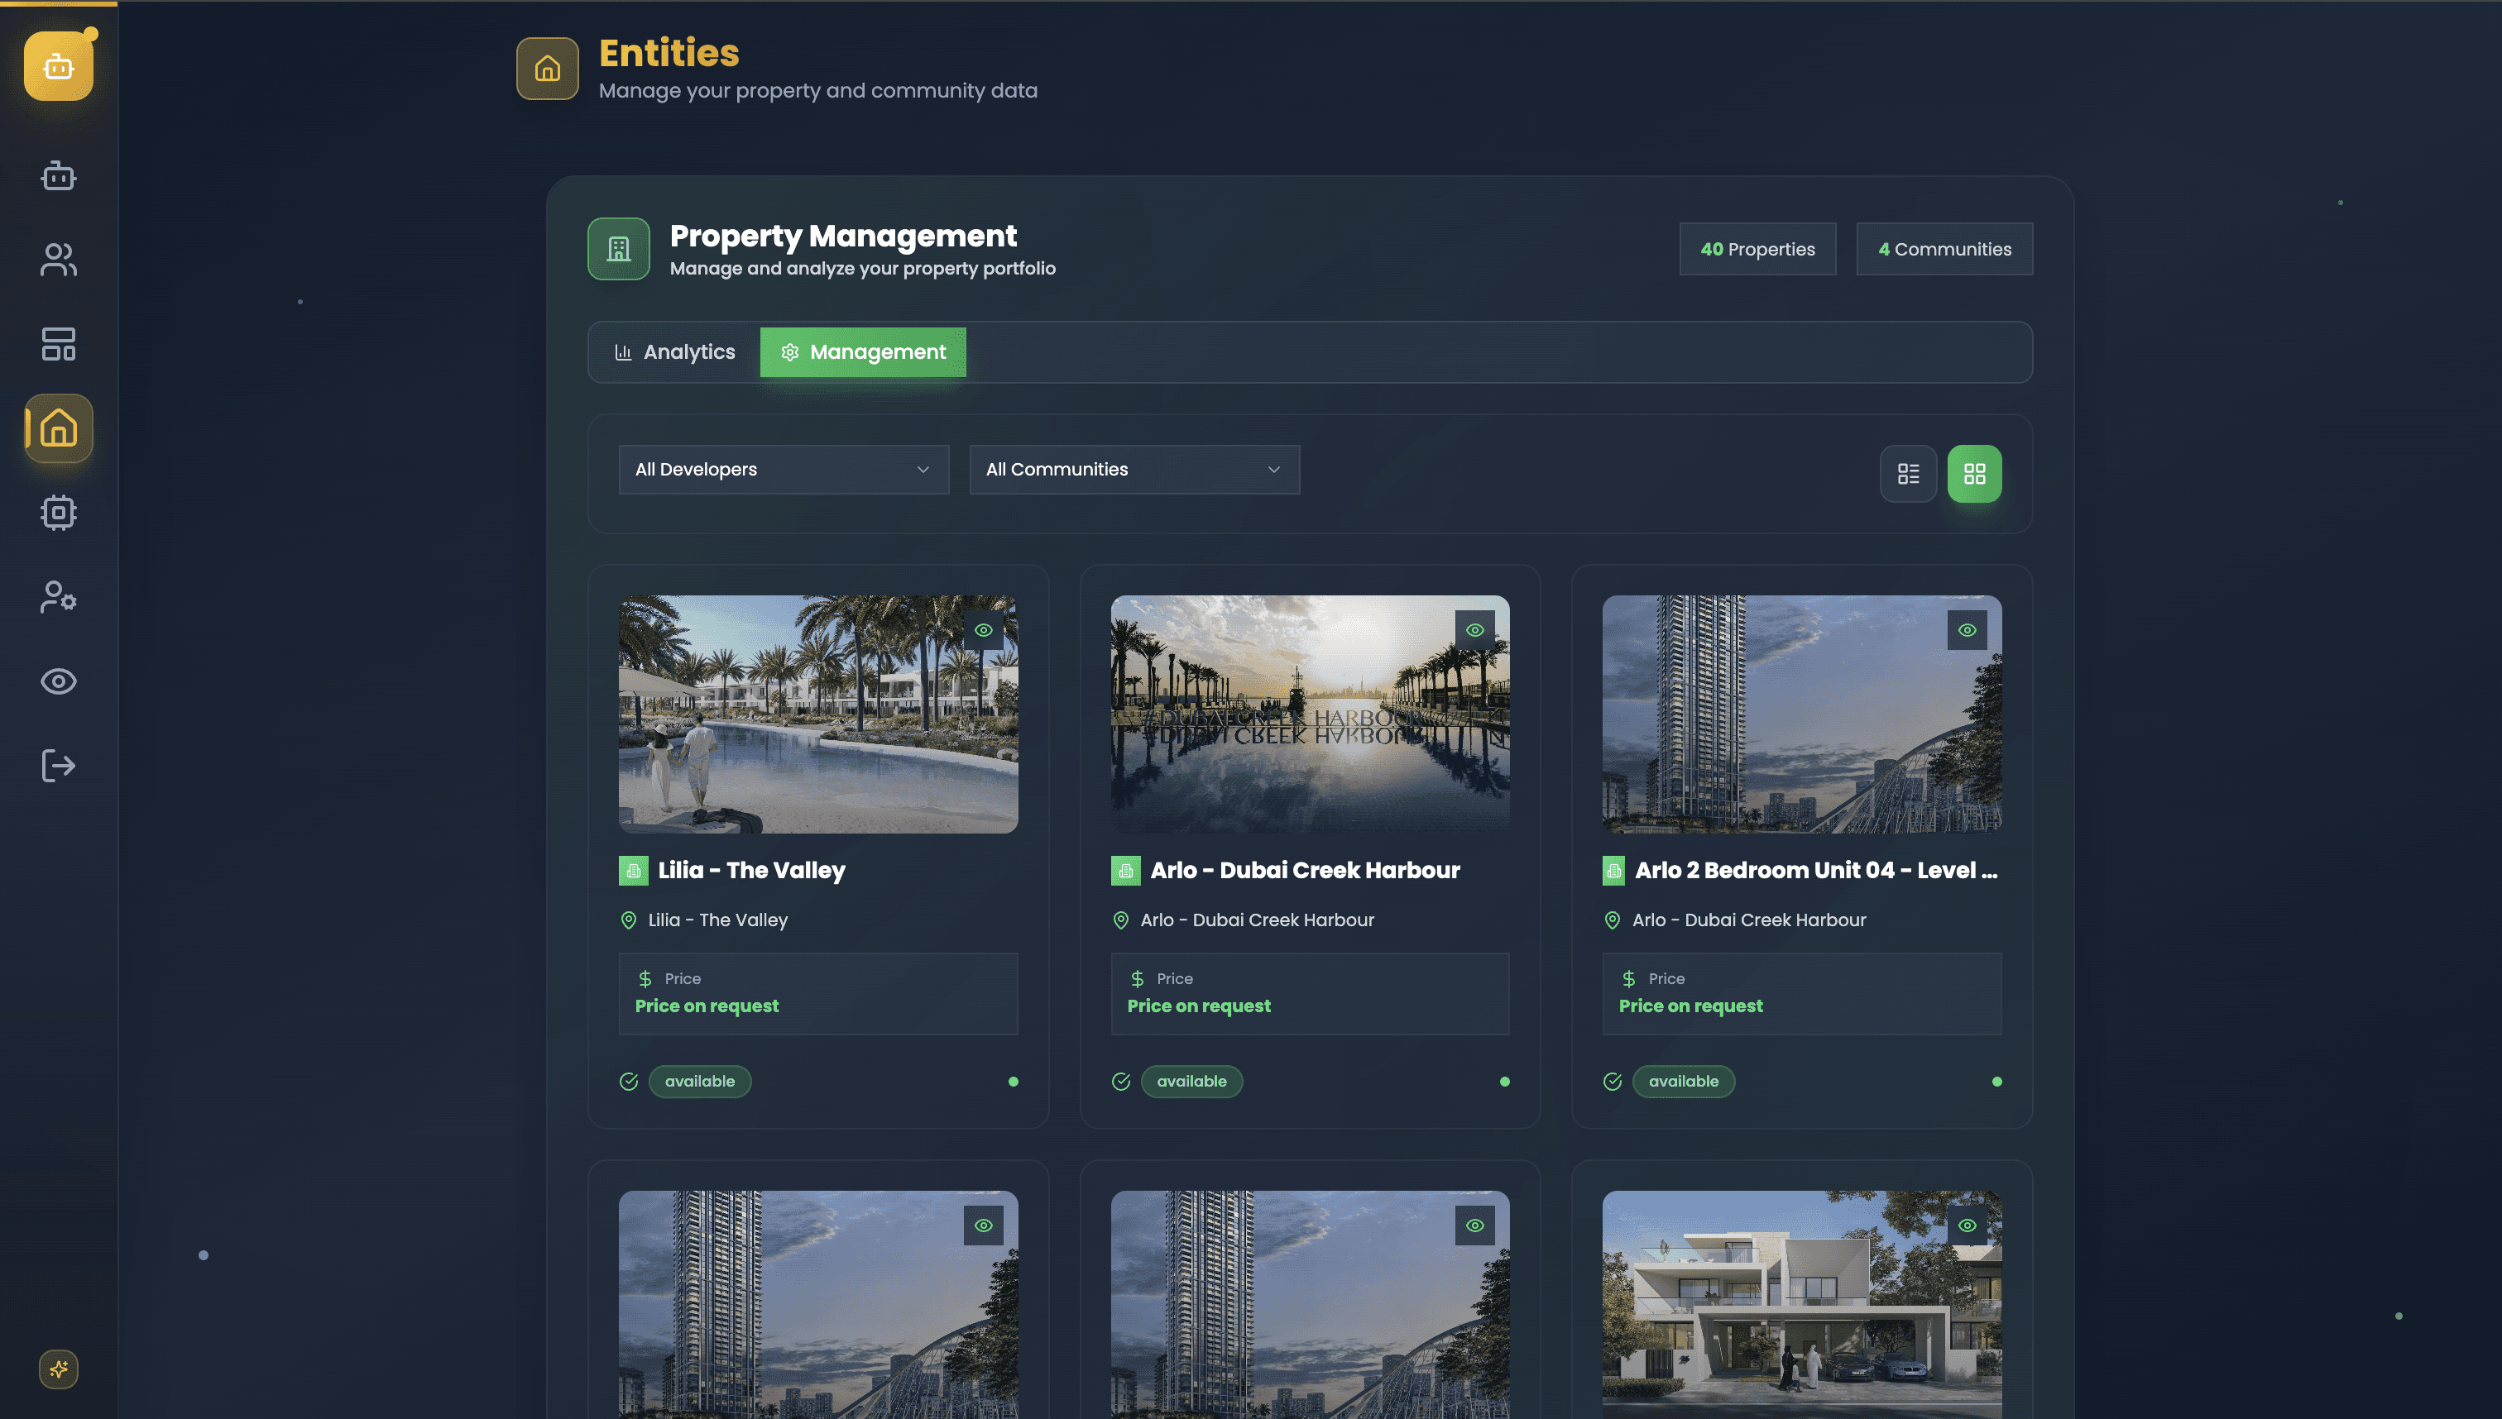2502x1419 pixels.
Task: Open the Lilia - The Valley property title
Action: 750,870
